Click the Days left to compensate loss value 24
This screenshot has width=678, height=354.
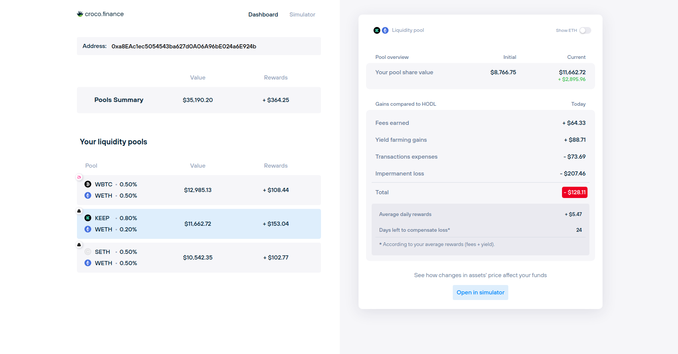tap(579, 230)
